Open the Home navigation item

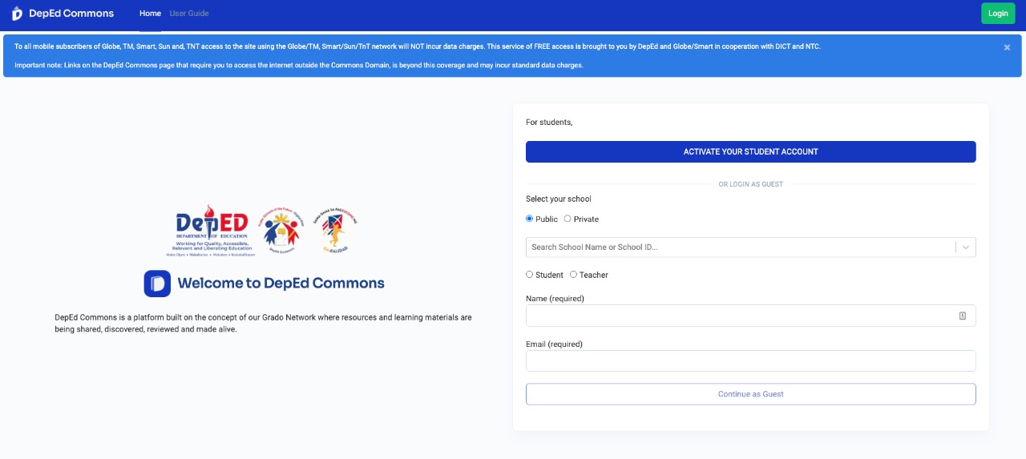[150, 14]
